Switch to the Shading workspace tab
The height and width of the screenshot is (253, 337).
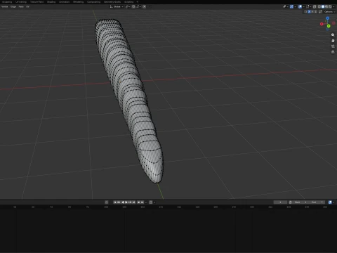pyautogui.click(x=51, y=2)
